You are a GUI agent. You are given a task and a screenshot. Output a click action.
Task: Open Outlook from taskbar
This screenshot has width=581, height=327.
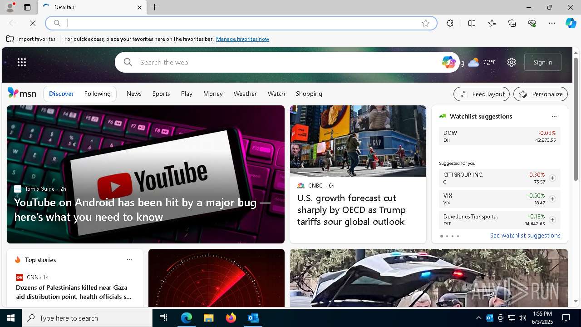(x=253, y=318)
